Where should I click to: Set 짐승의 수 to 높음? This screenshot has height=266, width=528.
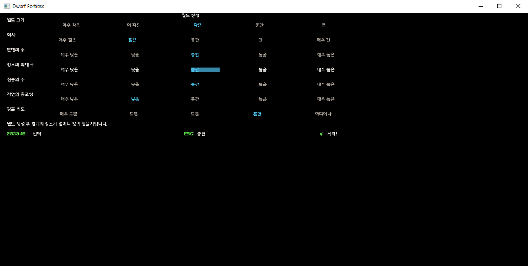click(262, 84)
